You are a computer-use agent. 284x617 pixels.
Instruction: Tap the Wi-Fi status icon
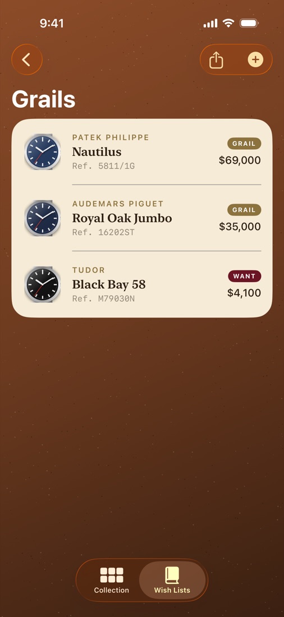click(228, 23)
